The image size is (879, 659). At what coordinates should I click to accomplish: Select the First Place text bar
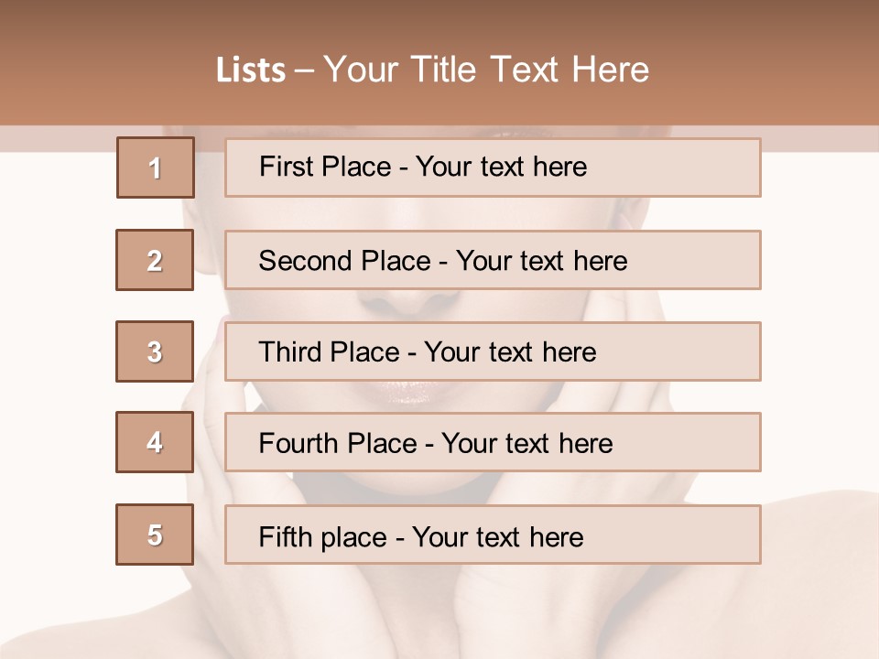(x=493, y=167)
